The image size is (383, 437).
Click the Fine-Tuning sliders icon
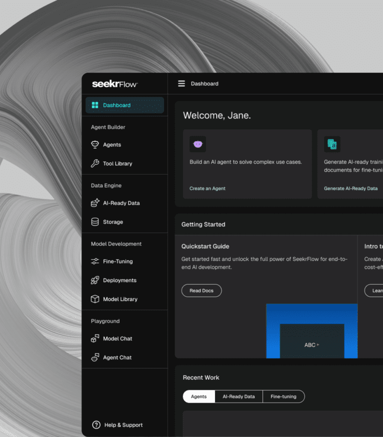95,261
